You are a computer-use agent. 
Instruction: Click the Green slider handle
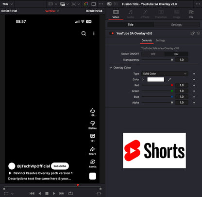(x=172, y=91)
